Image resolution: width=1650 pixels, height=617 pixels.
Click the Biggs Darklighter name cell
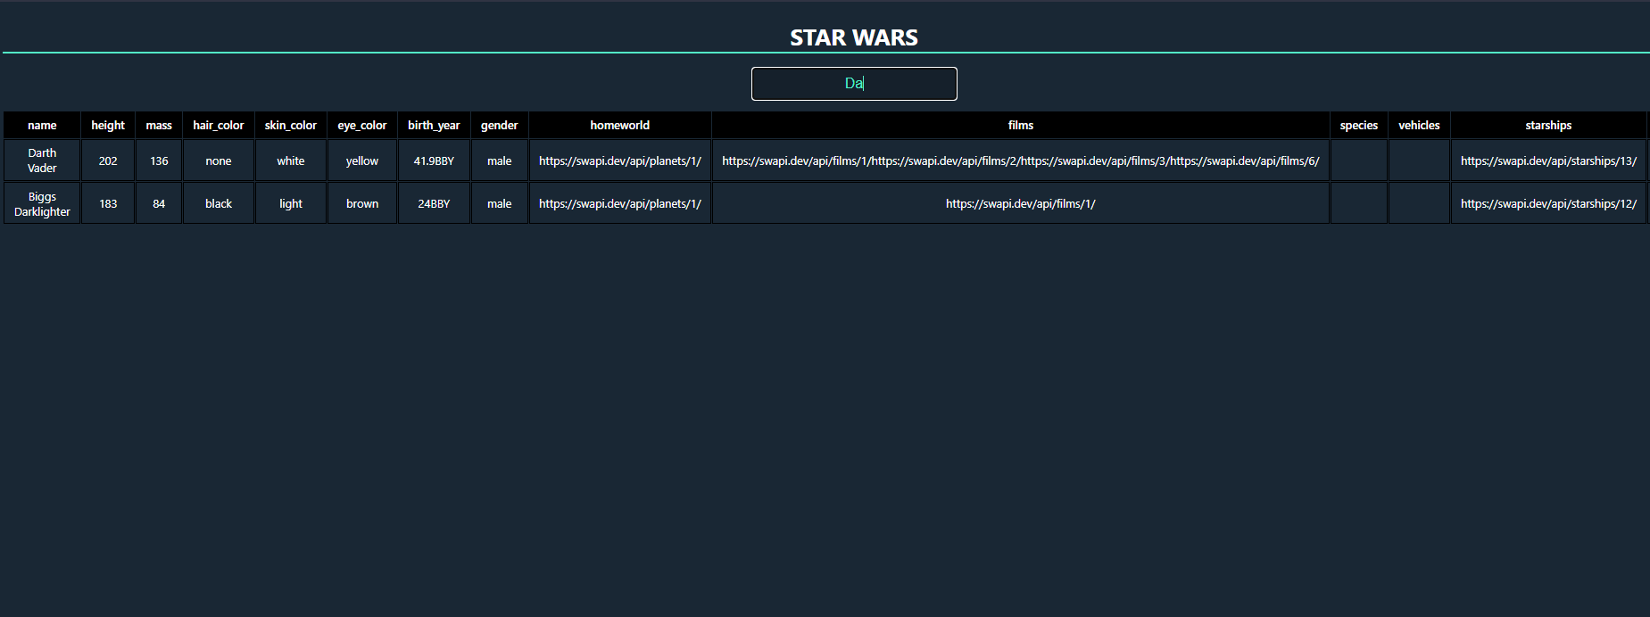point(42,203)
